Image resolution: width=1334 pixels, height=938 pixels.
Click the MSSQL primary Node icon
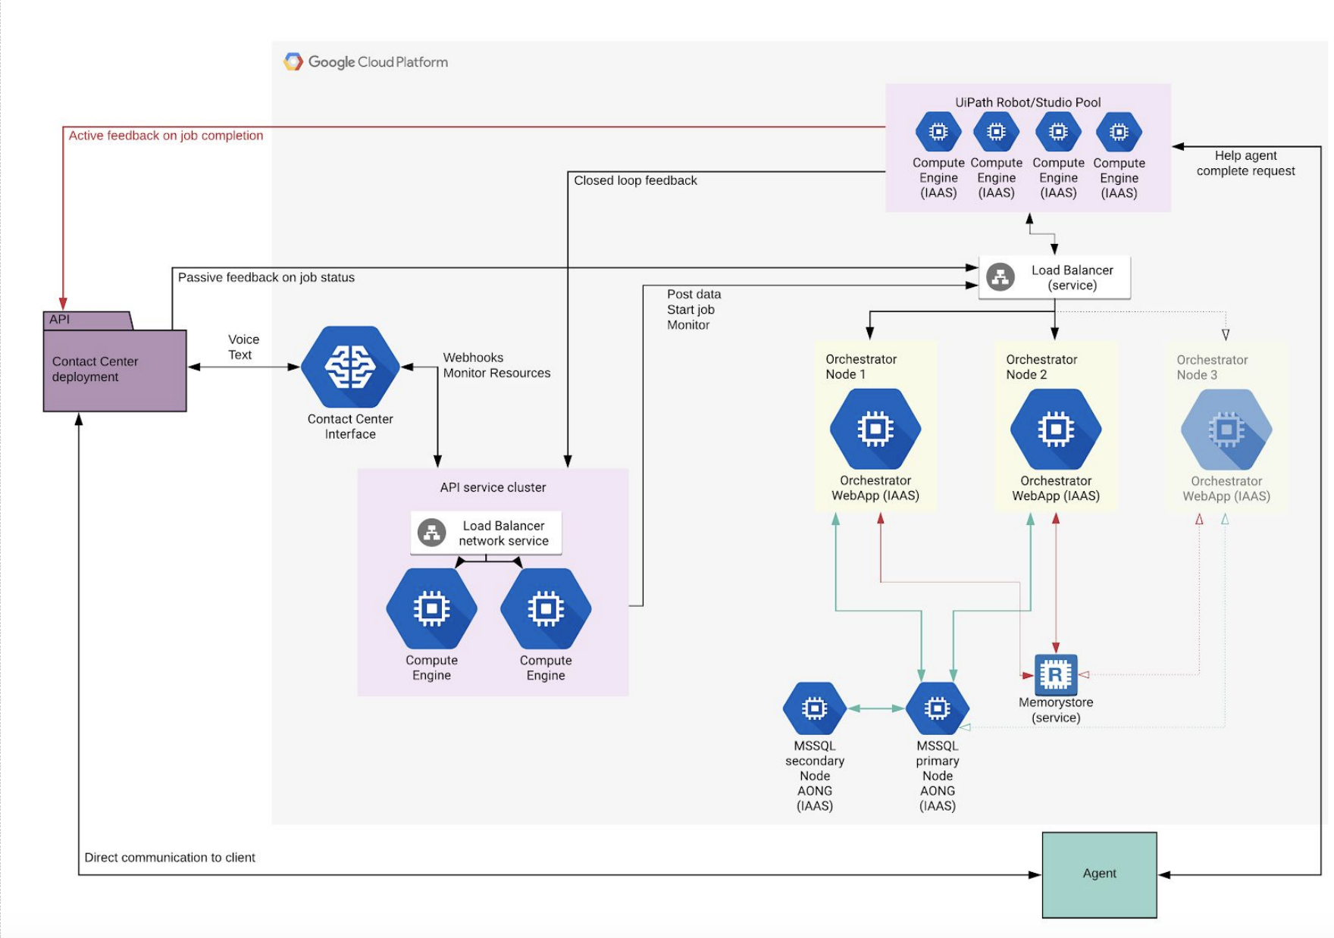(x=938, y=708)
